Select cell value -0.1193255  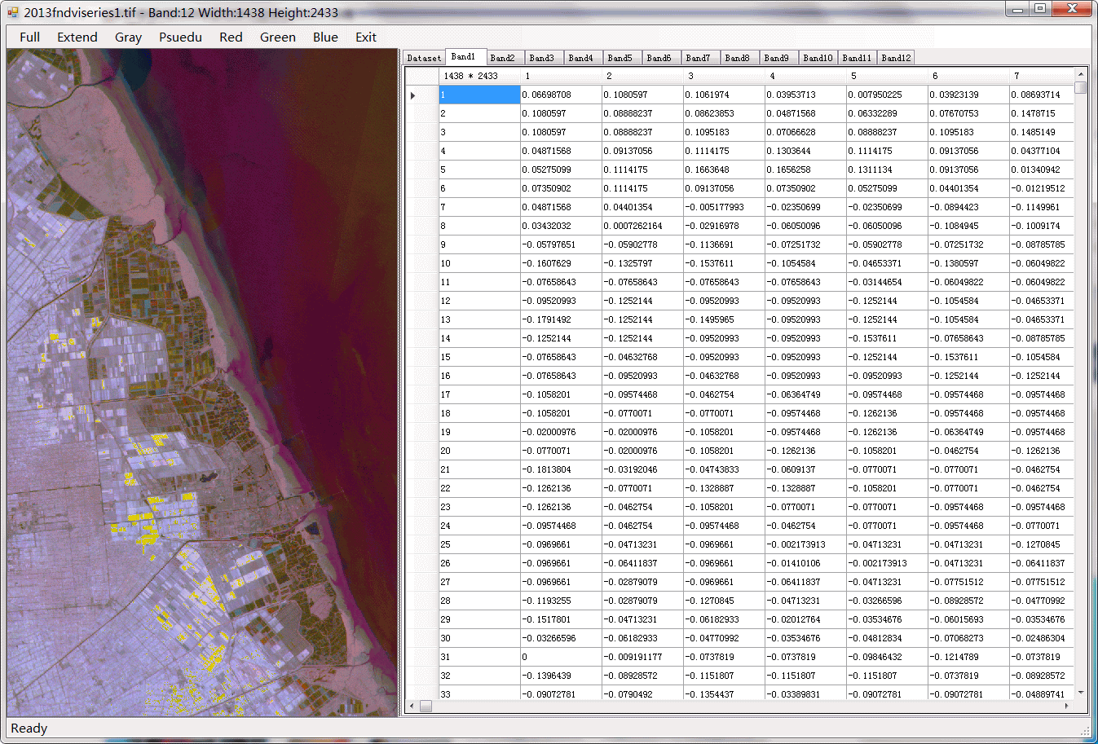[x=561, y=601]
